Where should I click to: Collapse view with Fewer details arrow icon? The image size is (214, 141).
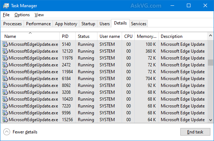click(7, 132)
